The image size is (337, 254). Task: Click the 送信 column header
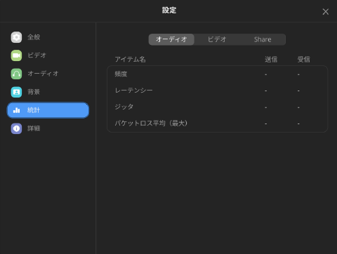click(271, 60)
